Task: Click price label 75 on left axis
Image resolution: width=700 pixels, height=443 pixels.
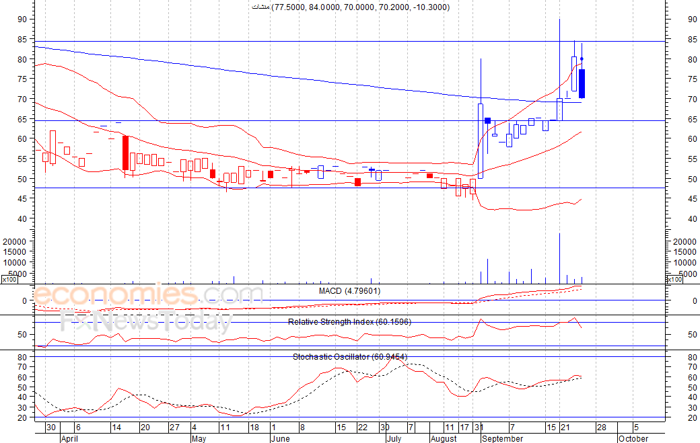Action: pos(22,79)
